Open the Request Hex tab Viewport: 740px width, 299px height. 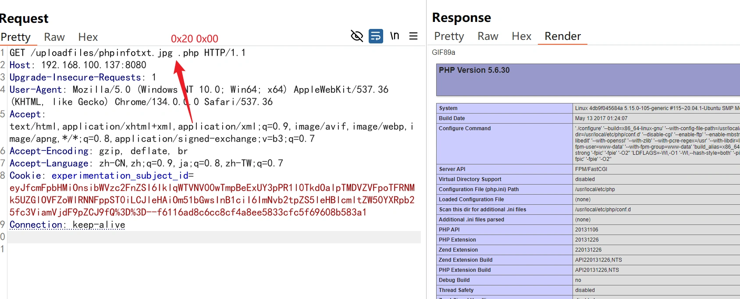coord(88,37)
